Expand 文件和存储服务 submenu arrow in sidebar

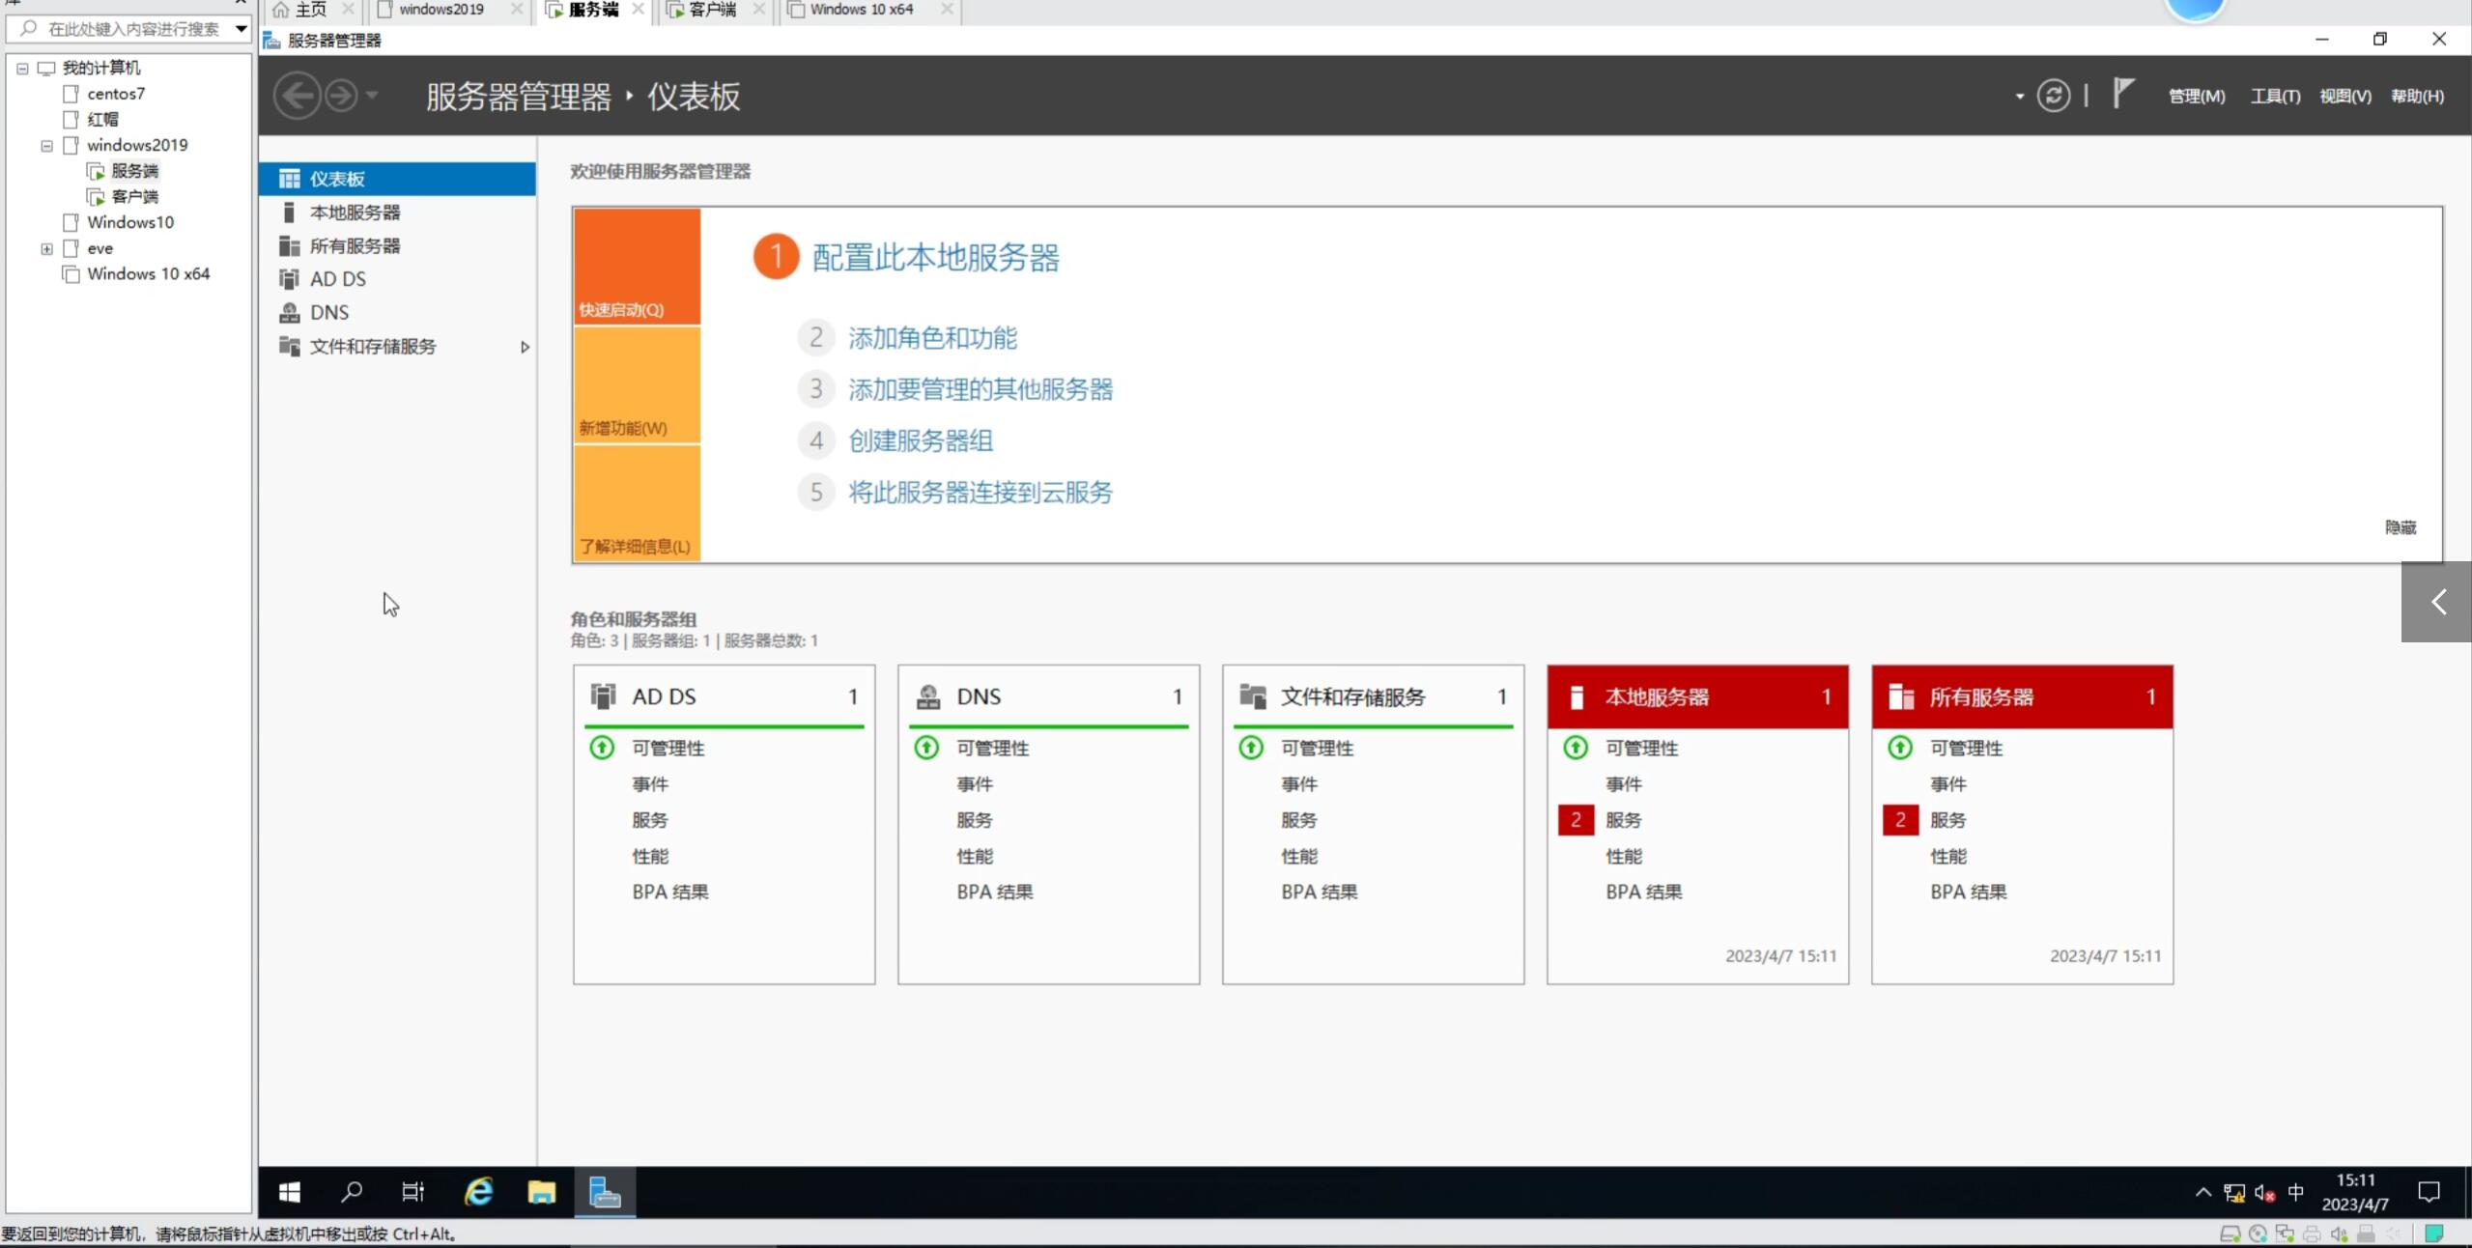coord(525,347)
